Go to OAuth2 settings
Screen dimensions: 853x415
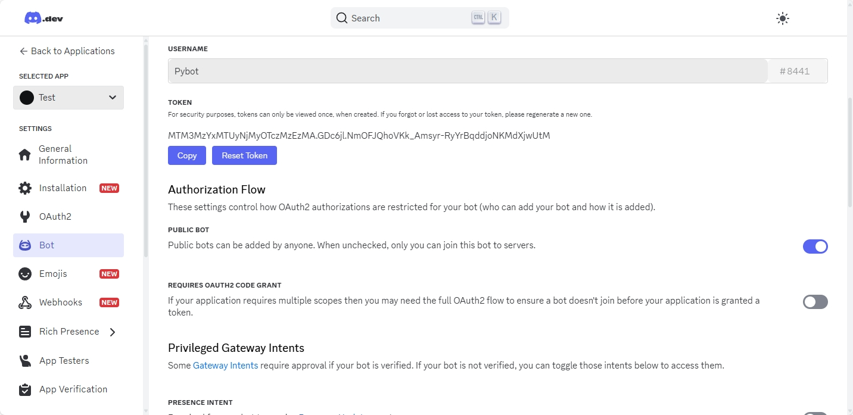click(x=69, y=217)
